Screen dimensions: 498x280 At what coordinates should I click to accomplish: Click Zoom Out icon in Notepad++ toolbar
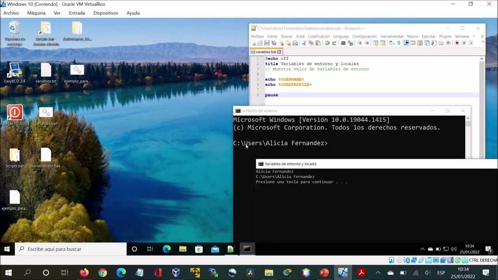(366, 43)
